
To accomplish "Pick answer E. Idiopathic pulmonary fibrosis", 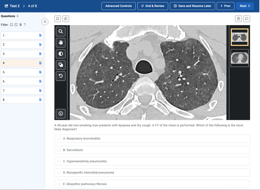I will click(59, 184).
